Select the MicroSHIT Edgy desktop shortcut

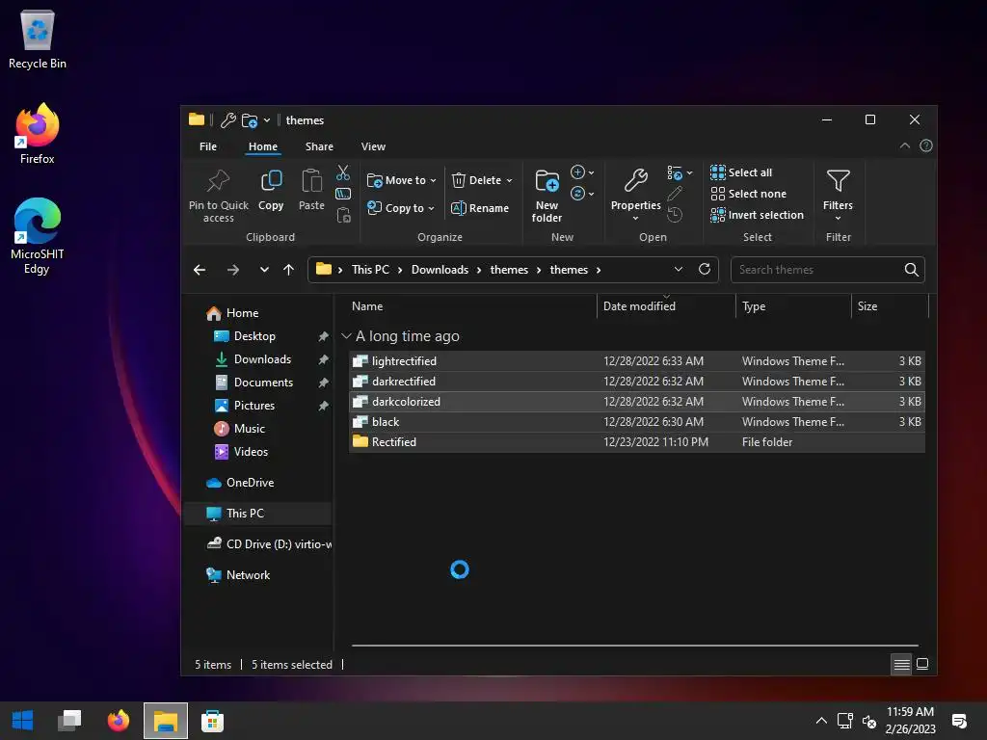38,237
